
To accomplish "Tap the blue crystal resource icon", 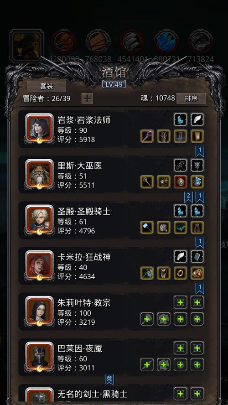I will click(x=166, y=42).
